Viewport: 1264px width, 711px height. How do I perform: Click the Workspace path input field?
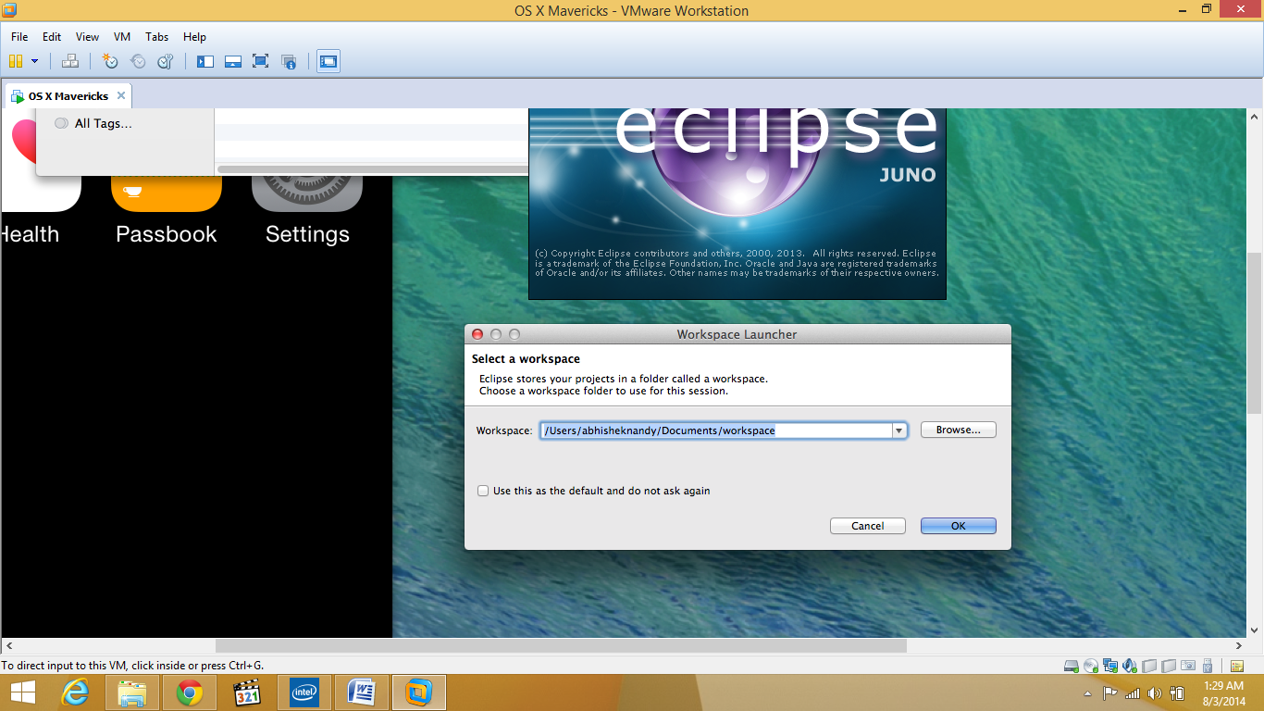[x=716, y=430]
